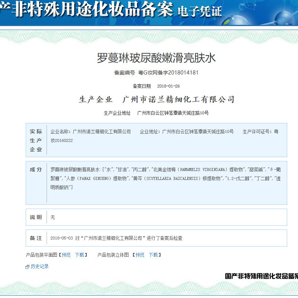This screenshot has width=298, height=298.
Task: Click the filing date 2018-01-26
Action: coord(168,86)
